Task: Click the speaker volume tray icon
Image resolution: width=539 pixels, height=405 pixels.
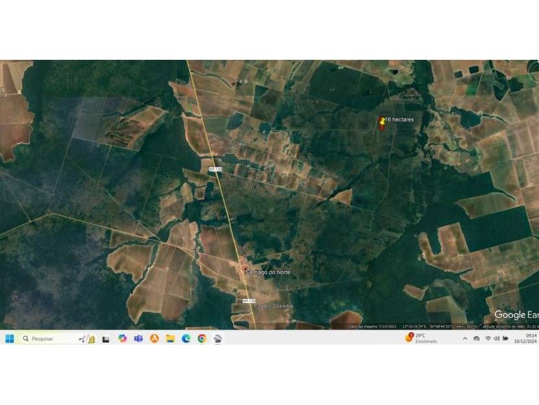Action: [x=496, y=339]
